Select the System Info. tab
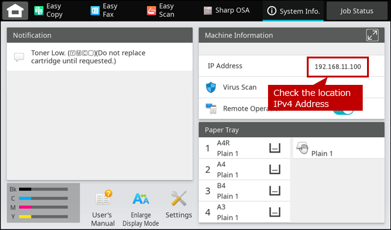 click(293, 11)
